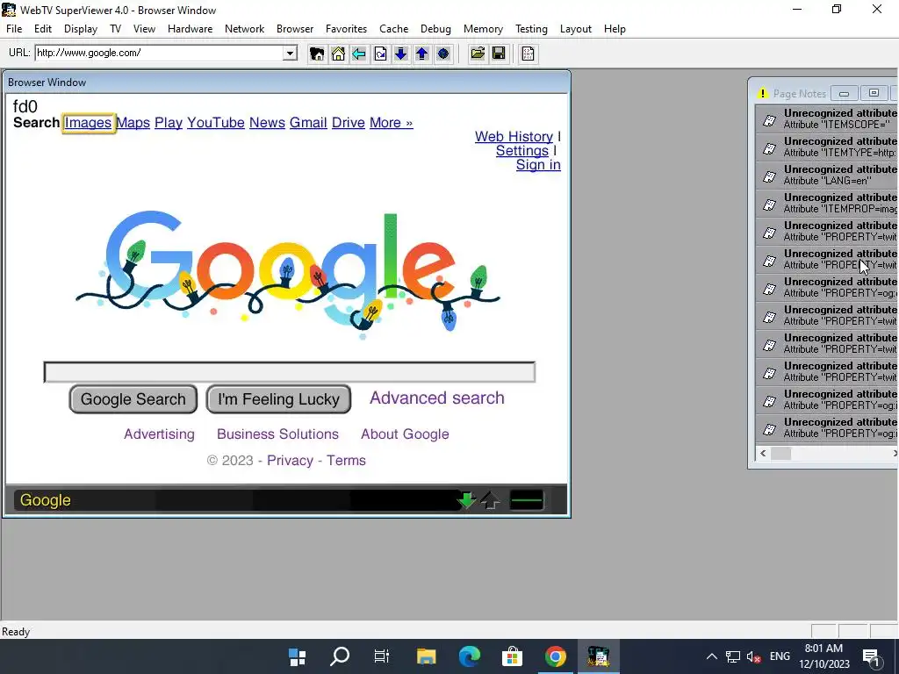899x674 pixels.
Task: Open the More » link
Action: click(391, 123)
